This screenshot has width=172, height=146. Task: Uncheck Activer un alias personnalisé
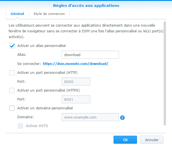(12, 46)
